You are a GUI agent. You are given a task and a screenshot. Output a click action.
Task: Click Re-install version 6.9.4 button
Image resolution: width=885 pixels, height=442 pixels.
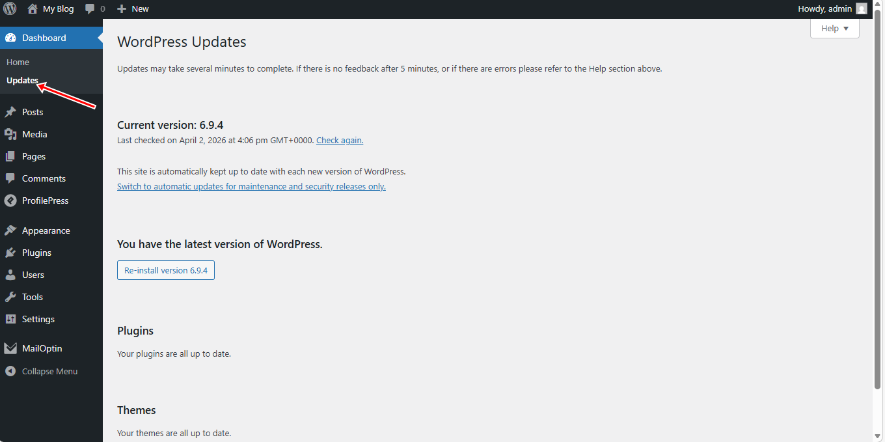166,270
